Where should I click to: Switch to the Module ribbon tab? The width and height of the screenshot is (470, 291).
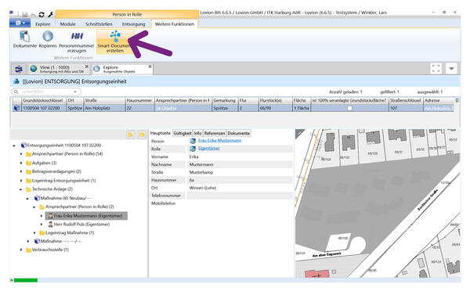point(67,24)
